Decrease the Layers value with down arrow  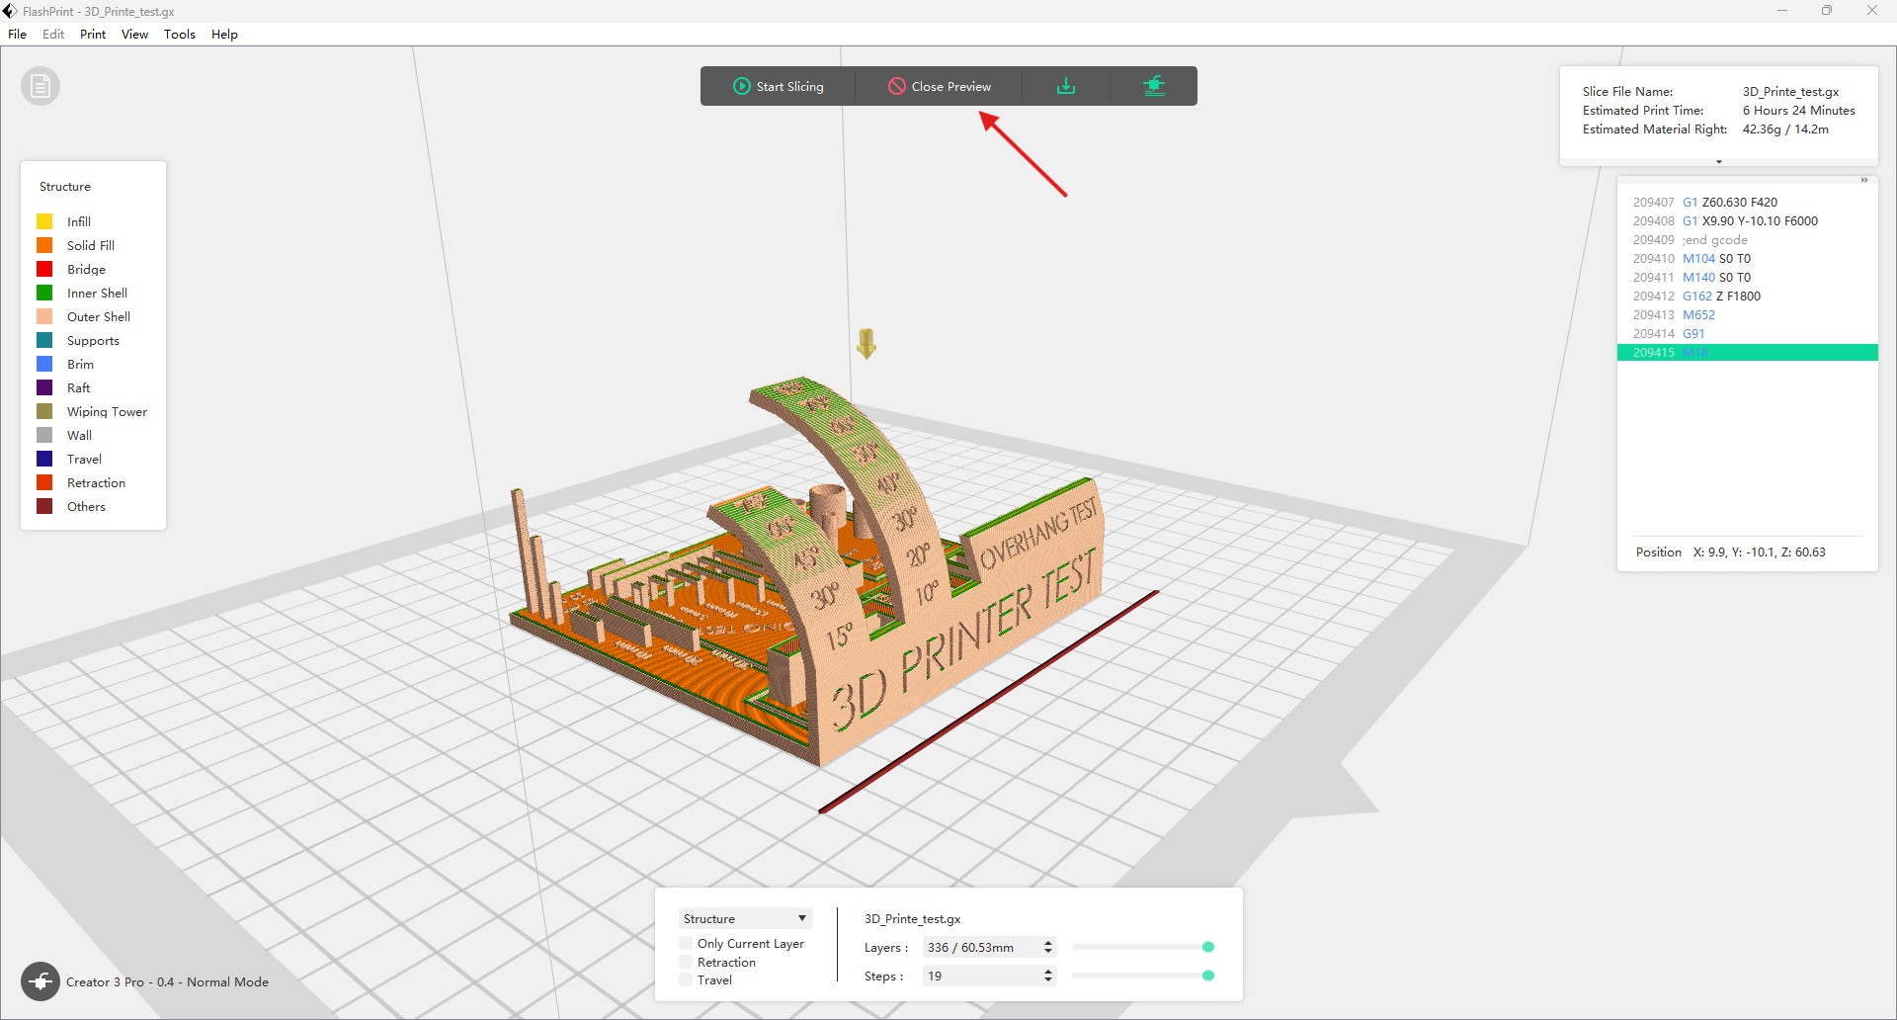[1048, 952]
